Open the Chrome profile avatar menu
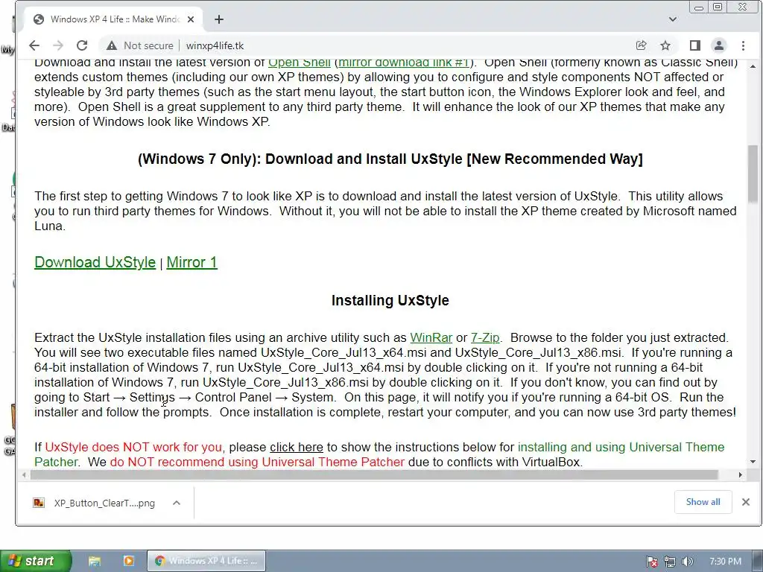This screenshot has height=572, width=763. [x=719, y=45]
